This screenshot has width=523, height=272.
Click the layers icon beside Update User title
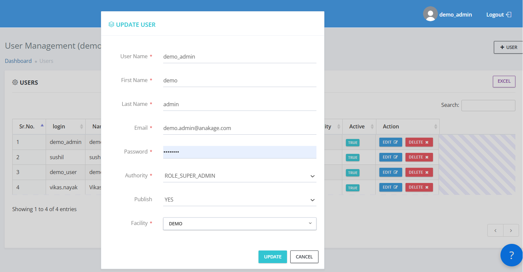111,24
